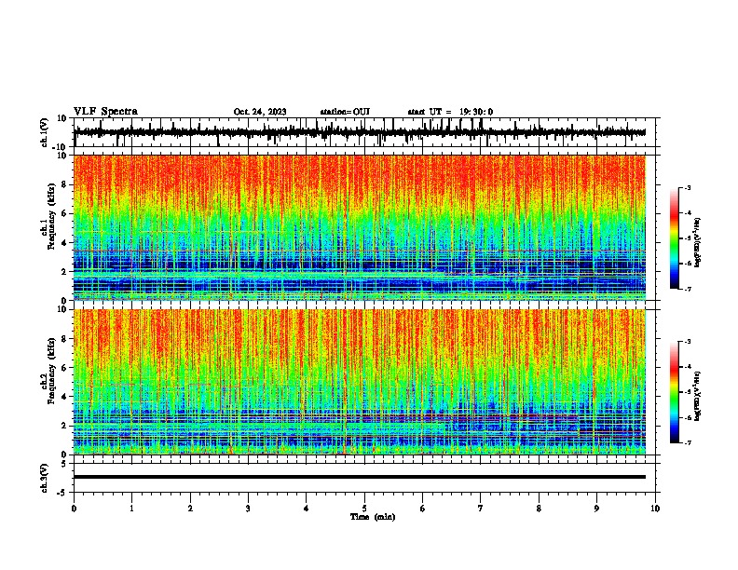Screen dimensions: 738x570
Task: Click the "2" kHz tick of ch.2 spectrogram
Action: coord(64,426)
